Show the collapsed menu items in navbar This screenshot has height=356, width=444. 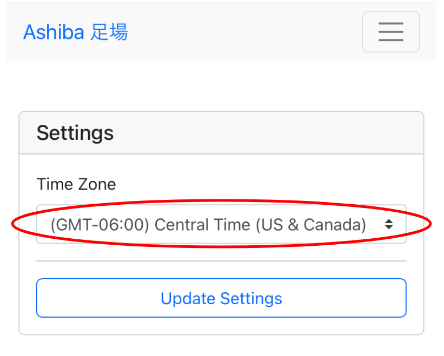coord(390,32)
